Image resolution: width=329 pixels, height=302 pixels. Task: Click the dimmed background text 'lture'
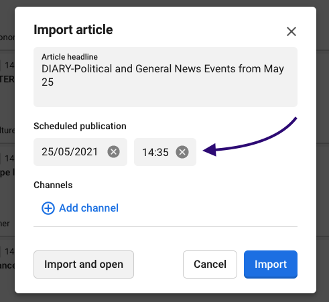(7, 130)
